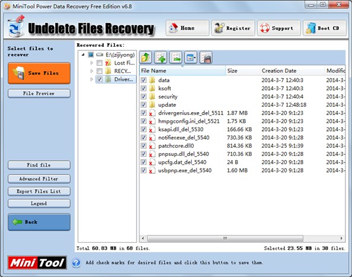Viewport: 352px width, 277px height.
Task: Click the scrollbar right arrow
Action: click(x=341, y=238)
